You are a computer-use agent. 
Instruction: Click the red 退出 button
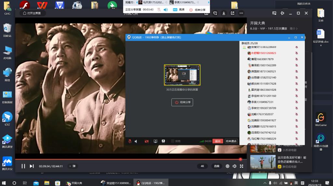[218, 141]
